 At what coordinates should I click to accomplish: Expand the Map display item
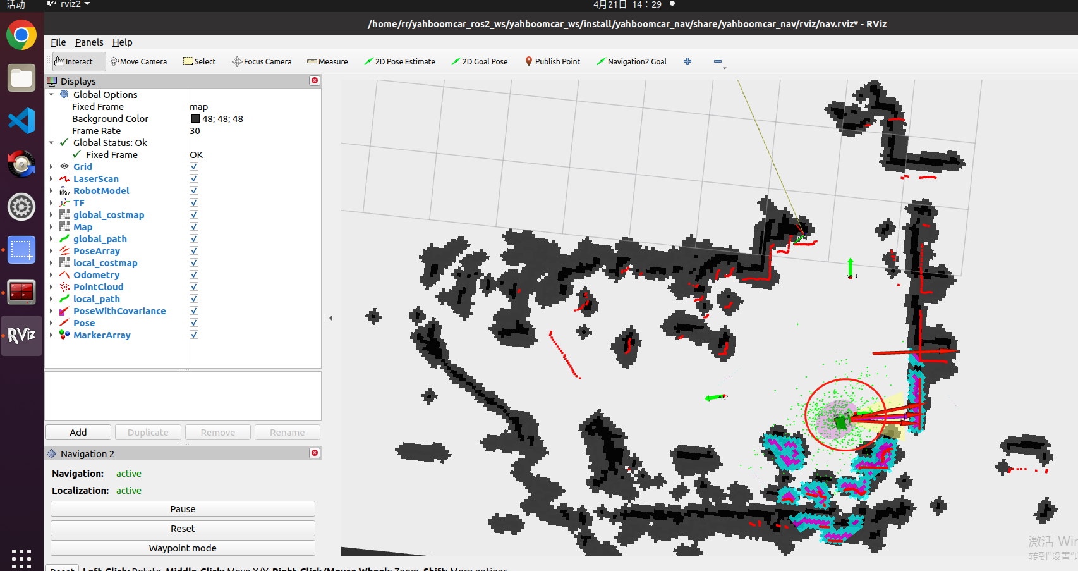coord(51,226)
